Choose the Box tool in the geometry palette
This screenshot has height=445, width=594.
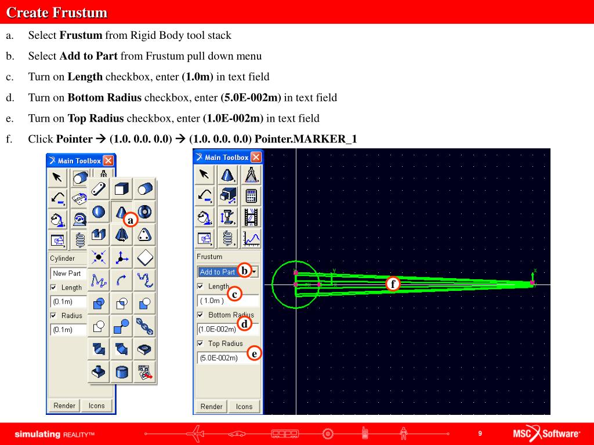pyautogui.click(x=121, y=188)
